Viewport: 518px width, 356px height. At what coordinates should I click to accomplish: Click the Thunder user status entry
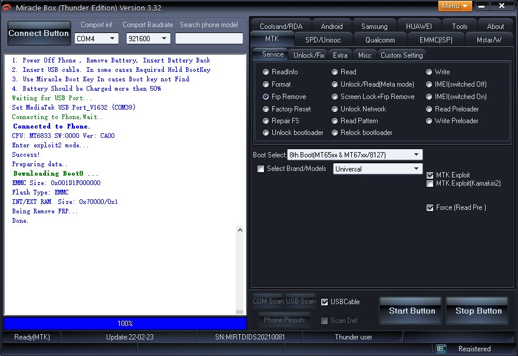(x=353, y=337)
